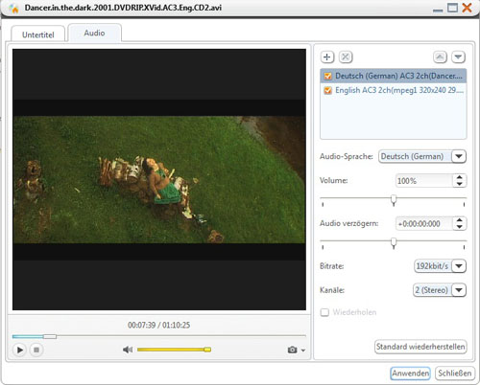Move audio track down in list
This screenshot has height=385, width=480.
[458, 57]
